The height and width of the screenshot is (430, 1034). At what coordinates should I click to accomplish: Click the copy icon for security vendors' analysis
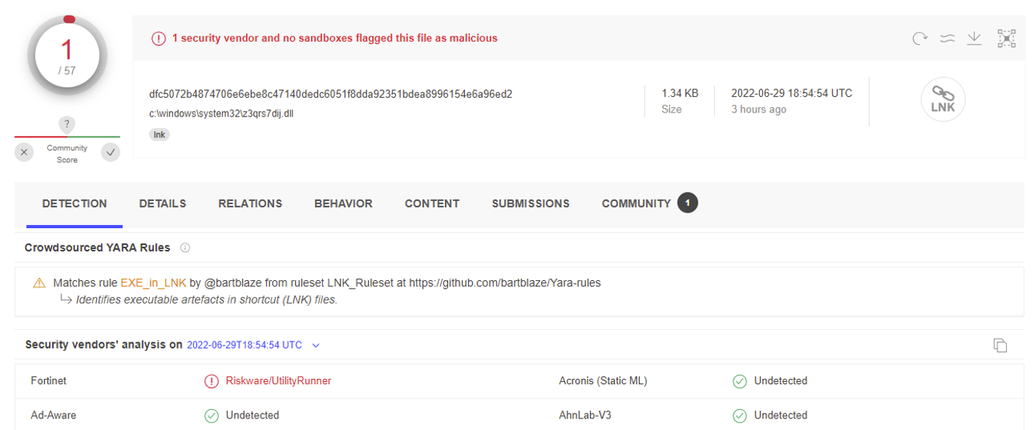coord(1000,345)
